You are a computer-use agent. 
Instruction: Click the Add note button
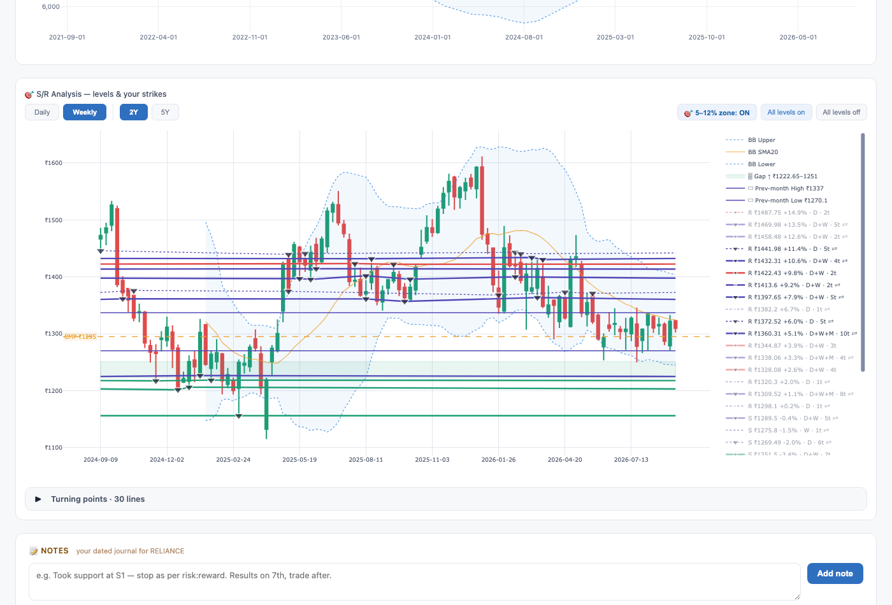coord(835,573)
